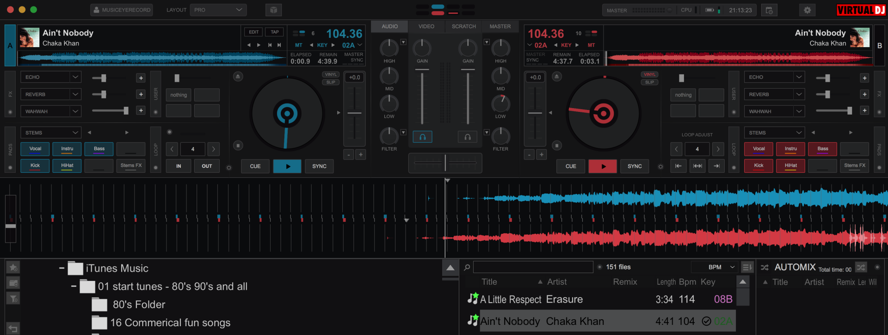Click the add virtual folder icon in the sidebar
The image size is (888, 335).
tap(13, 283)
